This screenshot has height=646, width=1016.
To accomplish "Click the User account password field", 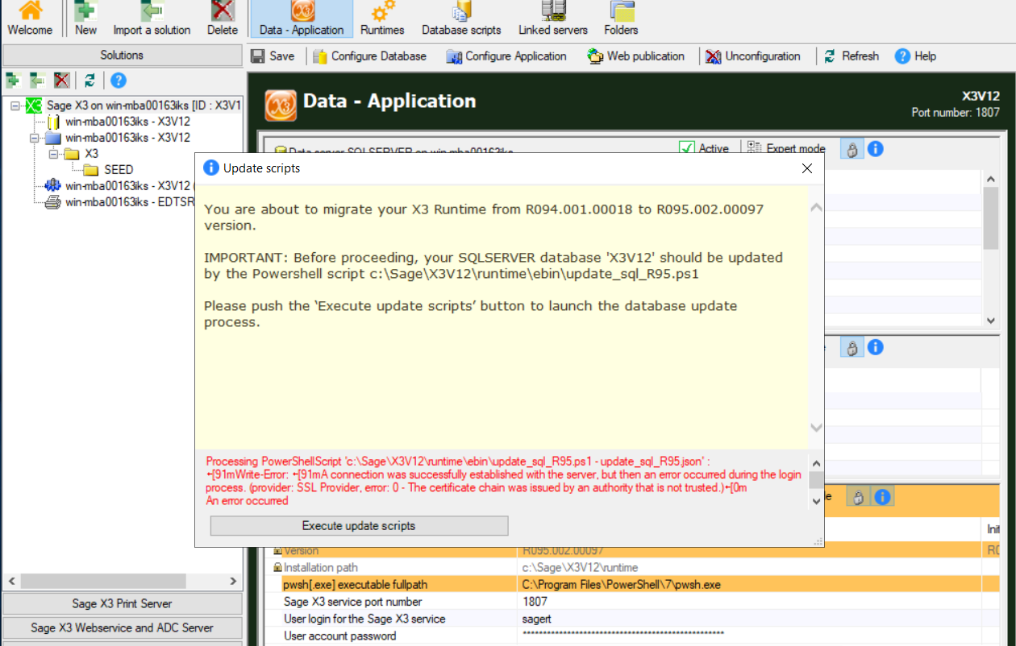I will [750, 636].
